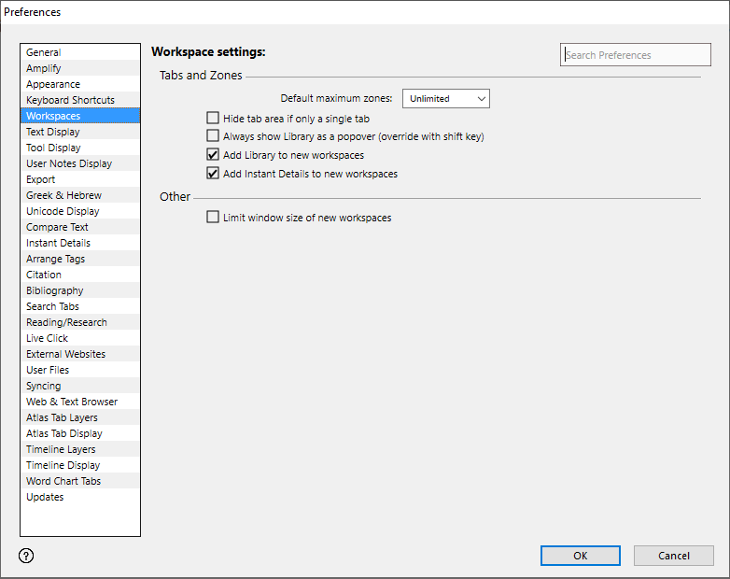Image resolution: width=730 pixels, height=579 pixels.
Task: Open the Updates preferences category
Action: 45,497
